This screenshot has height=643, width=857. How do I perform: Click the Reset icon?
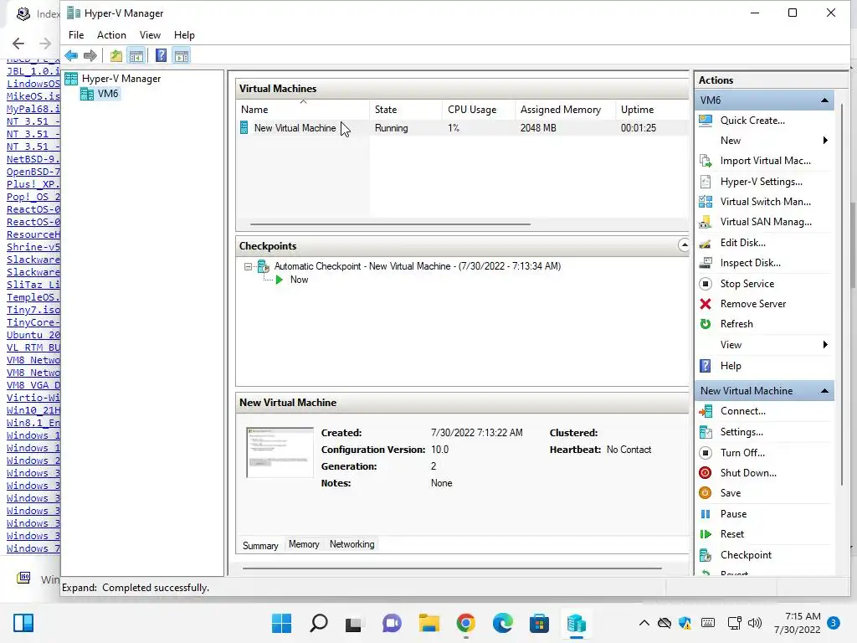[706, 534]
